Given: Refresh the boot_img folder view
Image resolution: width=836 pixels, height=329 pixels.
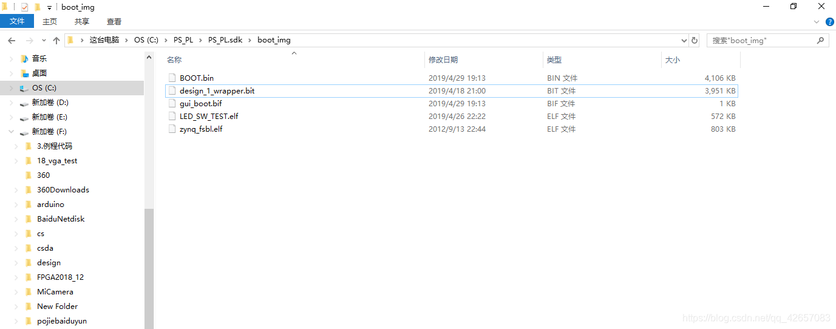Looking at the screenshot, I should pyautogui.click(x=695, y=40).
